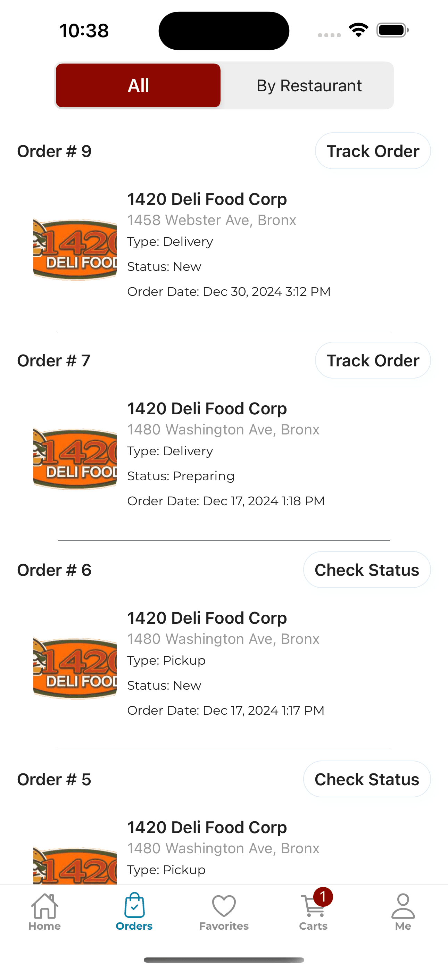Check Status of Order # 5

[x=367, y=779]
